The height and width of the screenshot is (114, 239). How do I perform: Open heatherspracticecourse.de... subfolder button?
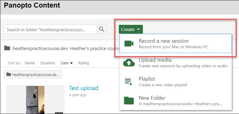(33, 75)
